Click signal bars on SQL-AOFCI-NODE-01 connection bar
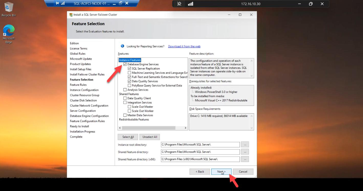 pyautogui.click(x=63, y=3)
